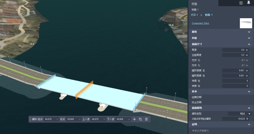Click the 桥面 panel title
The width and height of the screenshot is (254, 134).
194,4
